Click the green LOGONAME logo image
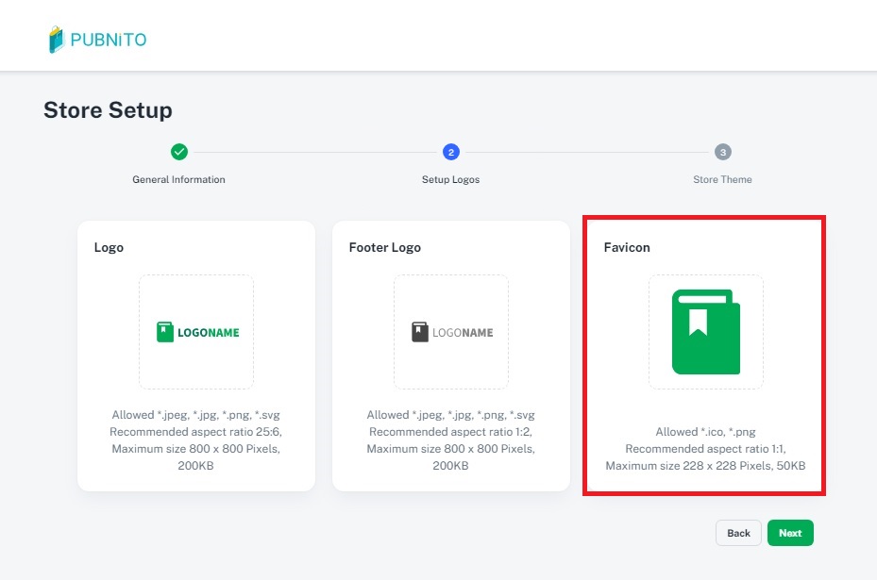The height and width of the screenshot is (580, 877). [197, 332]
